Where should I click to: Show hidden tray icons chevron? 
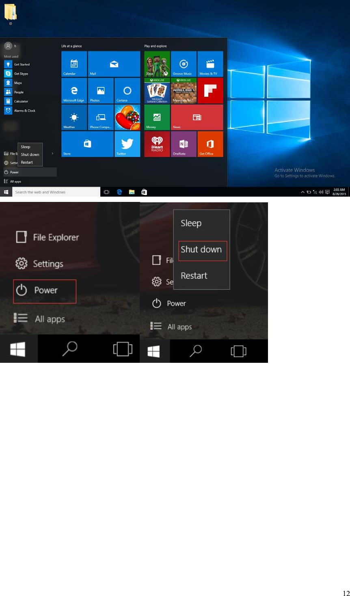[x=302, y=192]
